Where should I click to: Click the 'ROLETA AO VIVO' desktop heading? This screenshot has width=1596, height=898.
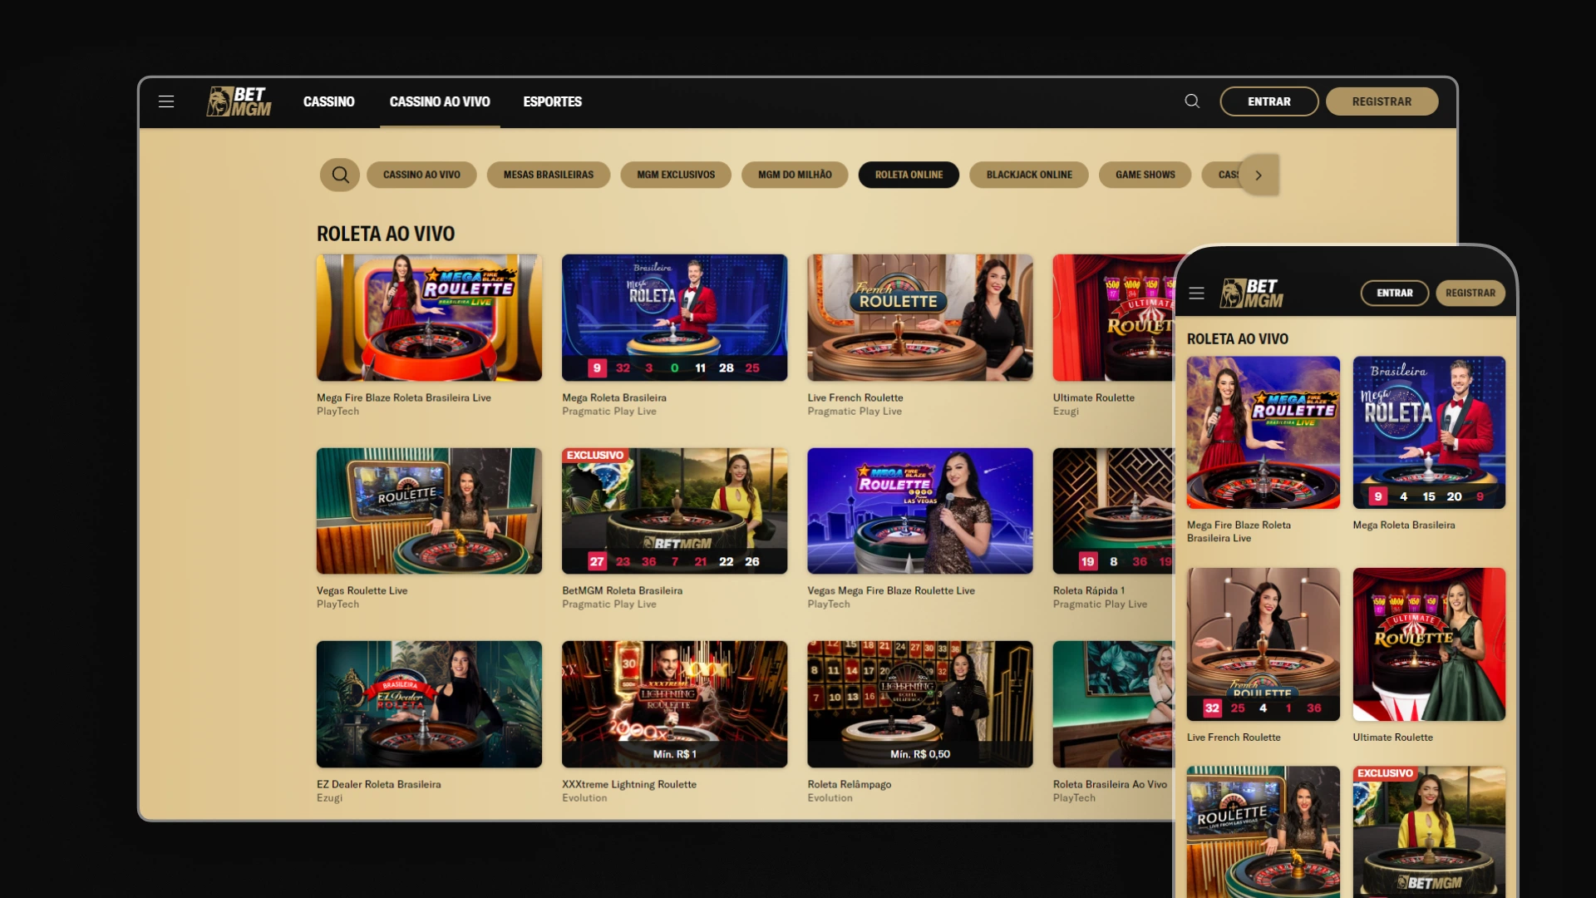pyautogui.click(x=386, y=234)
